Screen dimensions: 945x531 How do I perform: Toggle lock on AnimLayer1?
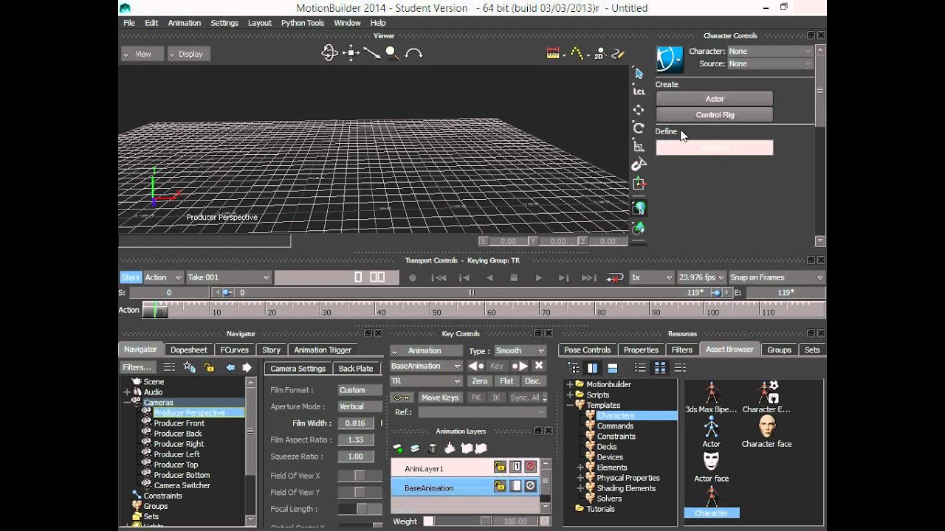[500, 467]
